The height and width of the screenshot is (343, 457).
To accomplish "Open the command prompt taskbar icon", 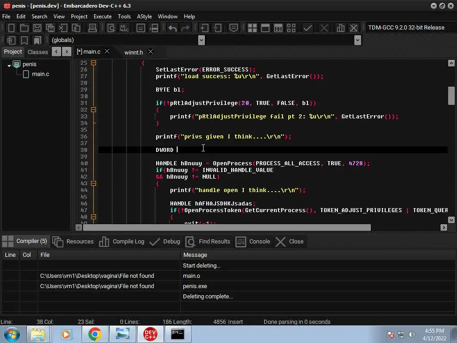I will click(x=178, y=334).
